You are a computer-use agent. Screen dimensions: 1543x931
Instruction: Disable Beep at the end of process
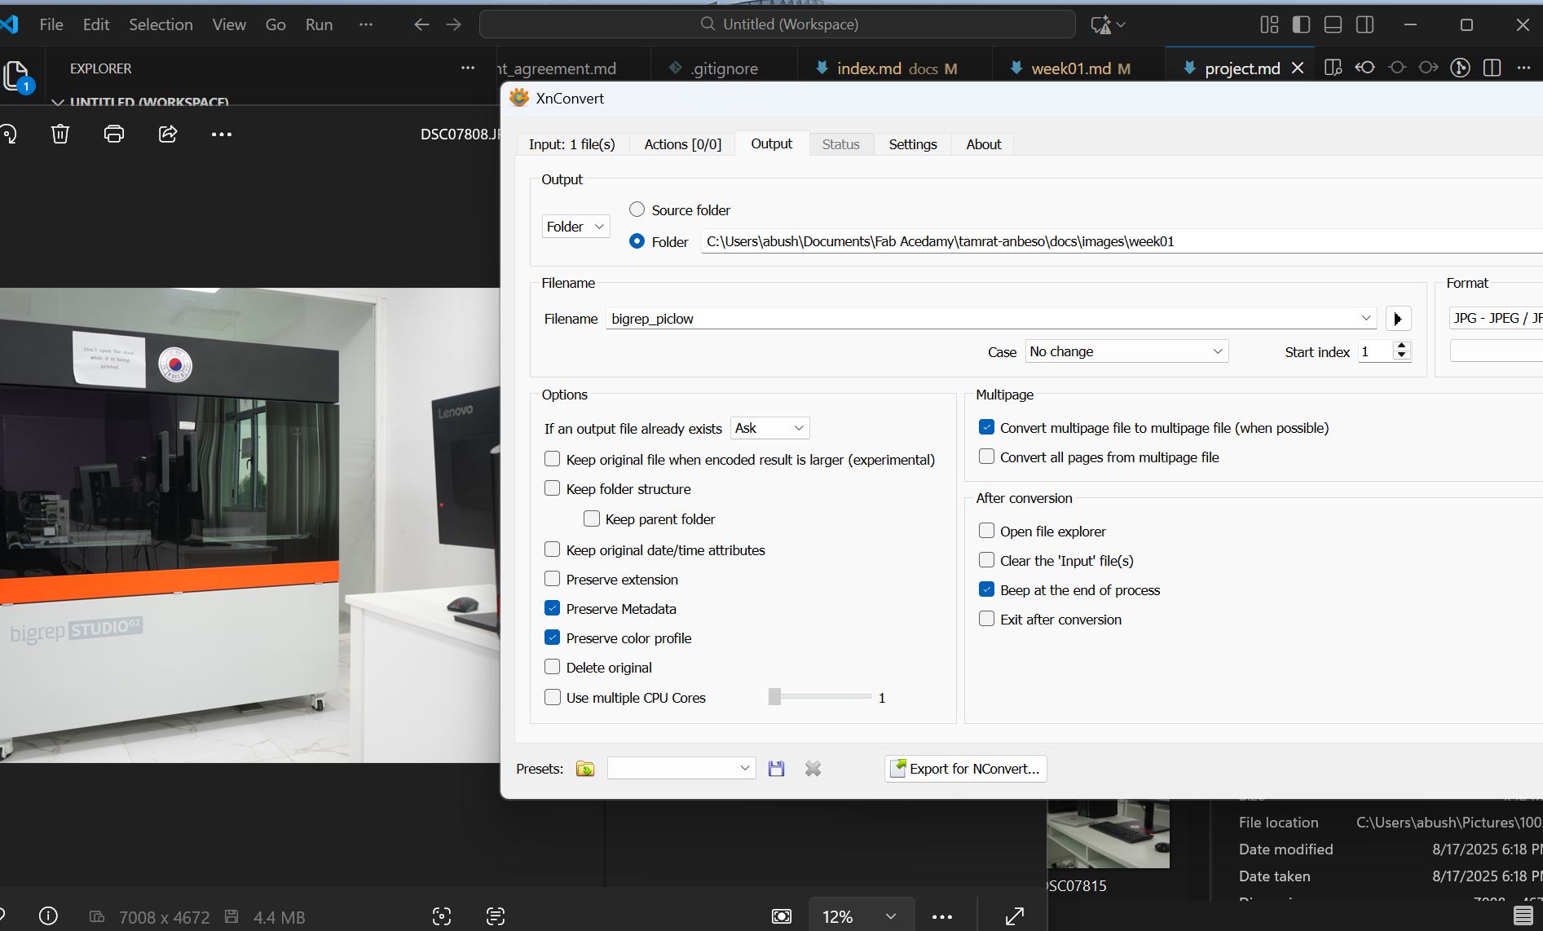point(987,589)
